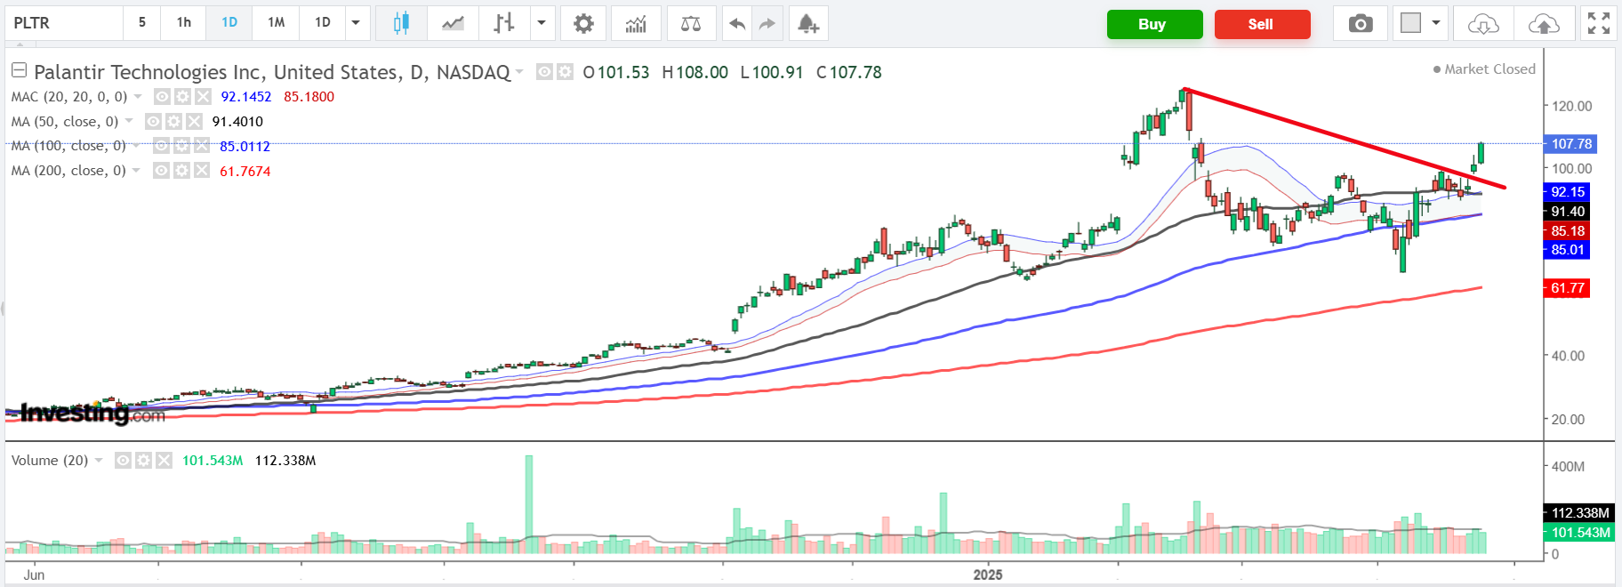Open the compare symbols scales icon
This screenshot has width=1622, height=587.
(691, 23)
